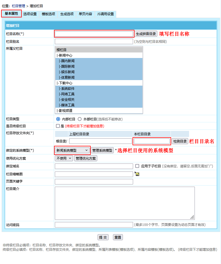
Task: Submit the form with 提交 button
Action: click(x=103, y=237)
